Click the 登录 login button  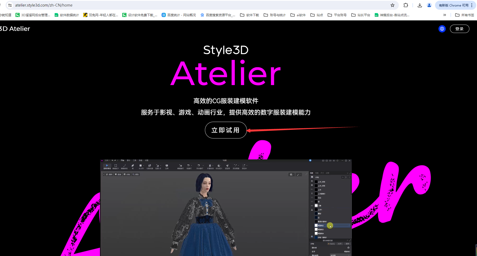[459, 29]
